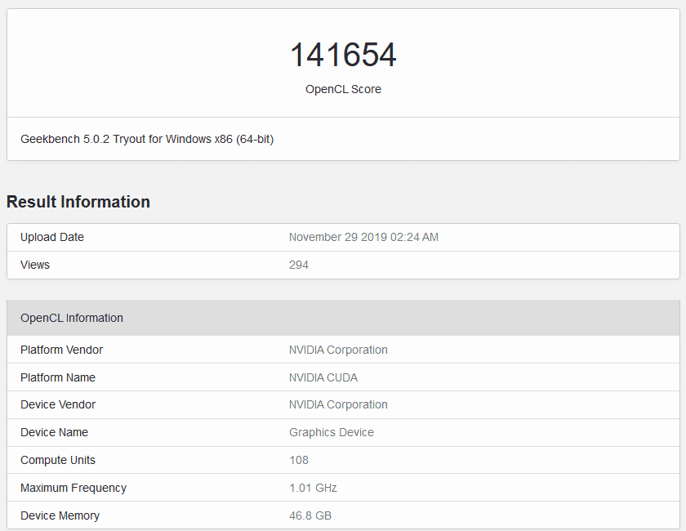This screenshot has width=686, height=531.
Task: Click the upload date November 29 2019
Action: coord(364,237)
